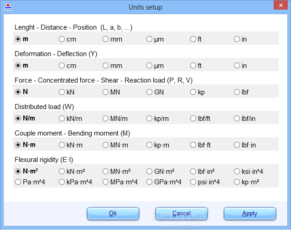The width and height of the screenshot is (291, 235).
Task: Pick MN/m for distributed load
Action: pyautogui.click(x=115, y=119)
